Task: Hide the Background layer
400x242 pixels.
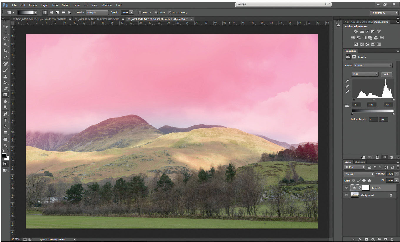Action: pyautogui.click(x=346, y=195)
